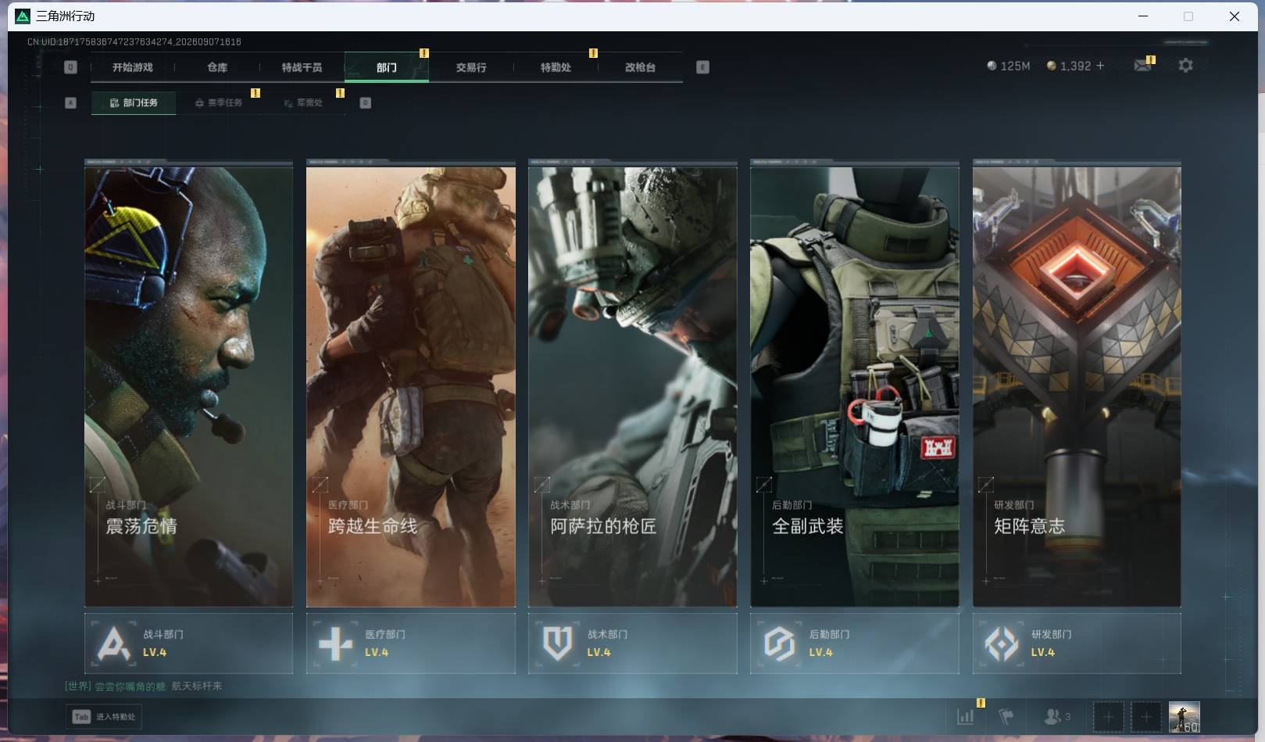This screenshot has height=742, width=1265.
Task: Click the gold coin currency icon
Action: click(x=1051, y=66)
